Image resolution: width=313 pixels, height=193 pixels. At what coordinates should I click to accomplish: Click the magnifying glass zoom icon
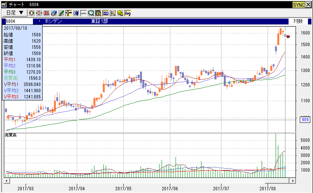(91, 13)
